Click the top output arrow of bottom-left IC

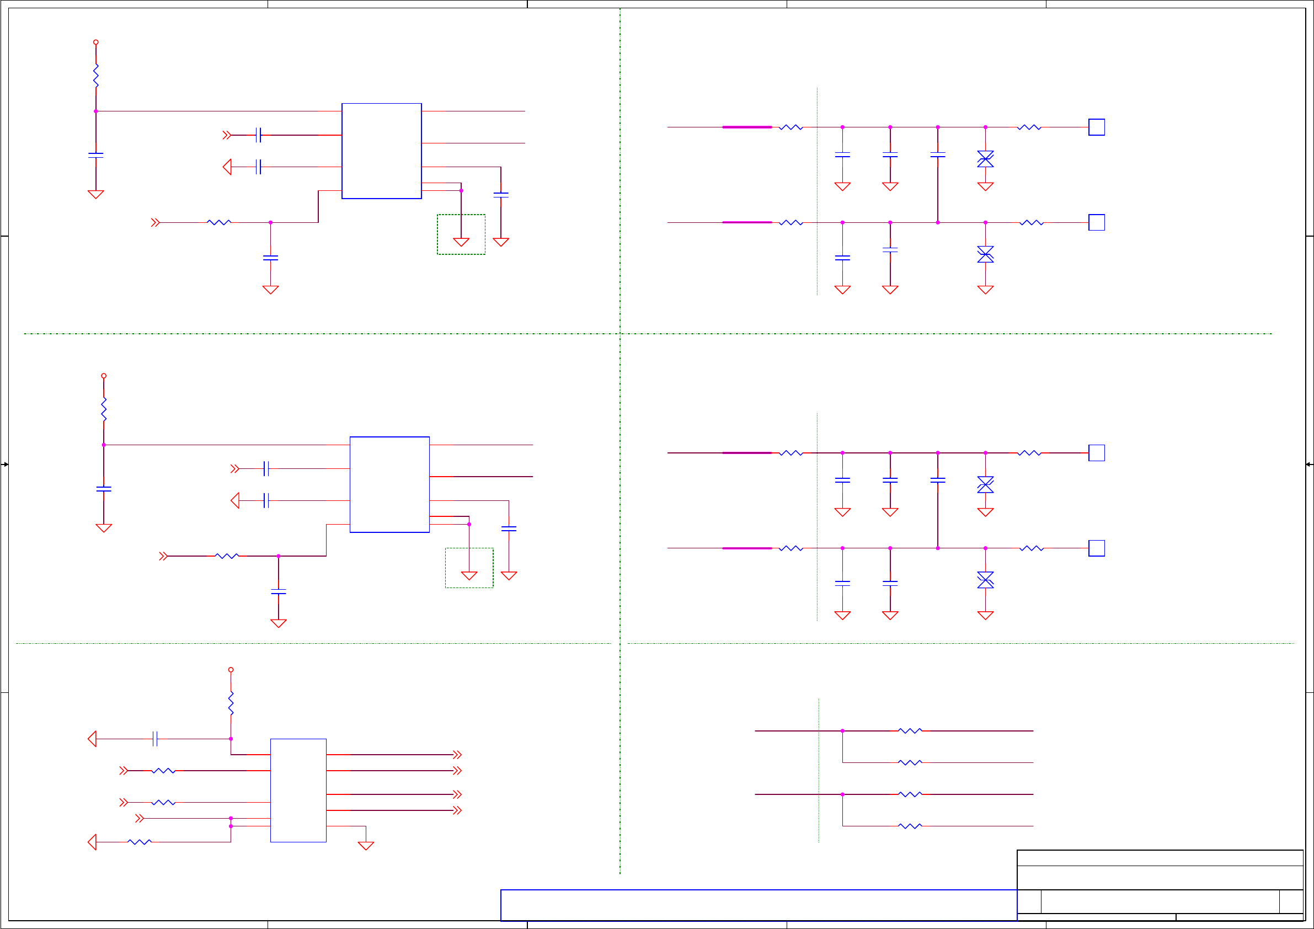click(457, 755)
